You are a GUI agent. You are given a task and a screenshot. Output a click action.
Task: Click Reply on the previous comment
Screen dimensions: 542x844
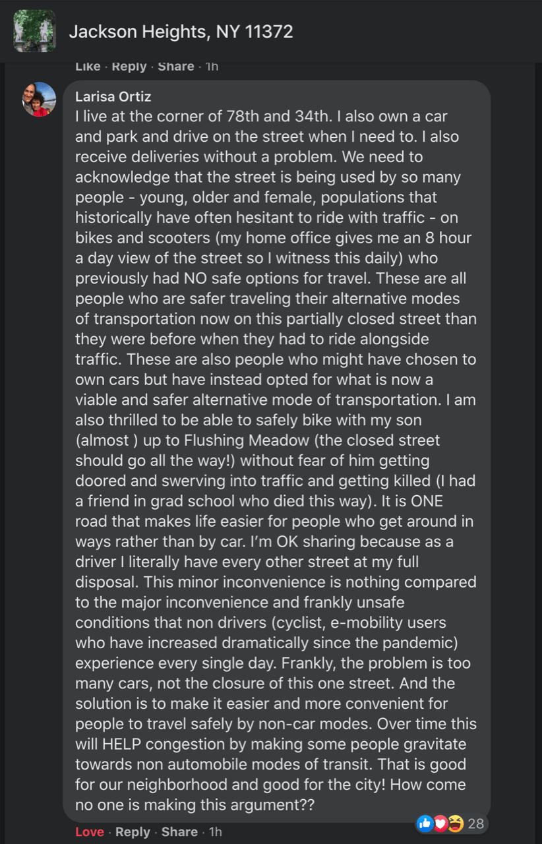(129, 67)
